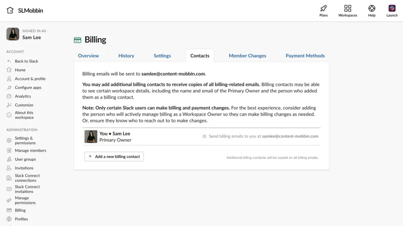
Task: Click the green Billing heading icon
Action: [78, 40]
